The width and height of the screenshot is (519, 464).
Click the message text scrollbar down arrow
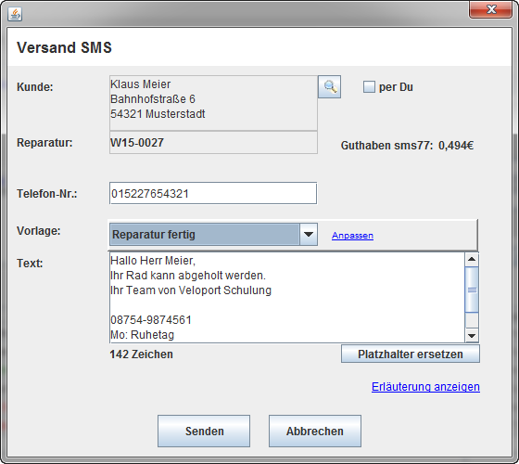472,335
